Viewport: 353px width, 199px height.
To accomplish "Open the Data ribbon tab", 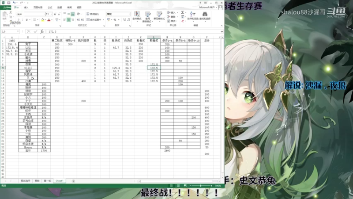I will 60,8.
